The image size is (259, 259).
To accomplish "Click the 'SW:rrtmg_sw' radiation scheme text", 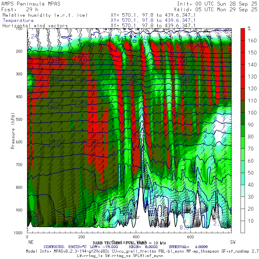I will tap(118, 256).
